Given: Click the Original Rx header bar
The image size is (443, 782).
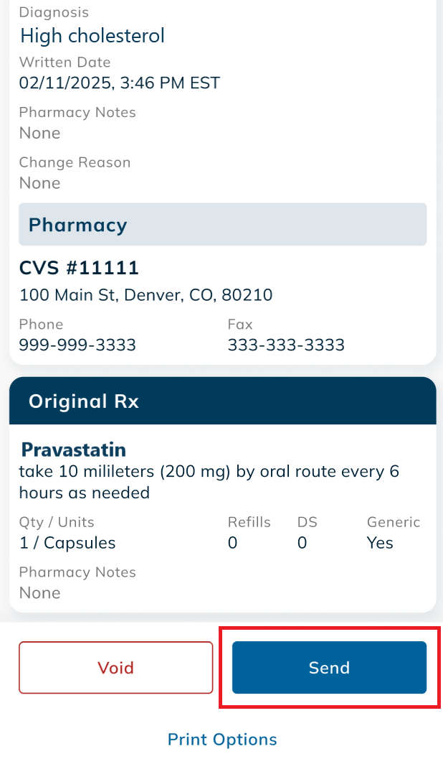Looking at the screenshot, I should tap(222, 401).
